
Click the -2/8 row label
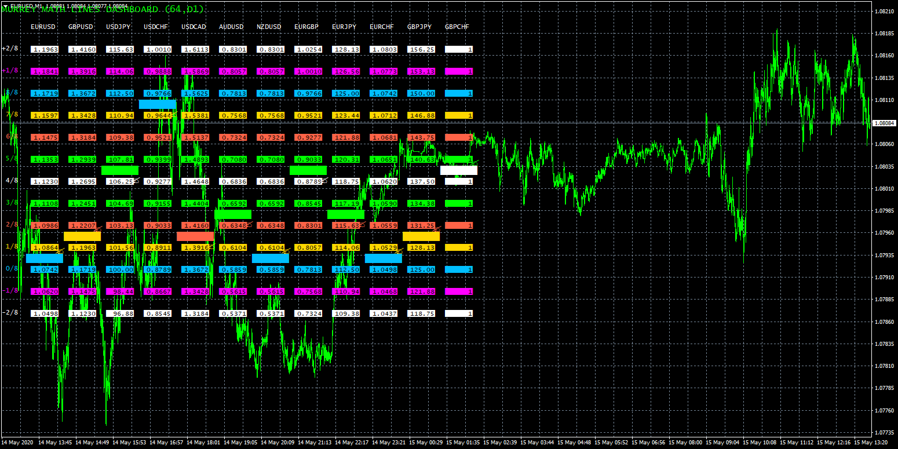(x=10, y=313)
